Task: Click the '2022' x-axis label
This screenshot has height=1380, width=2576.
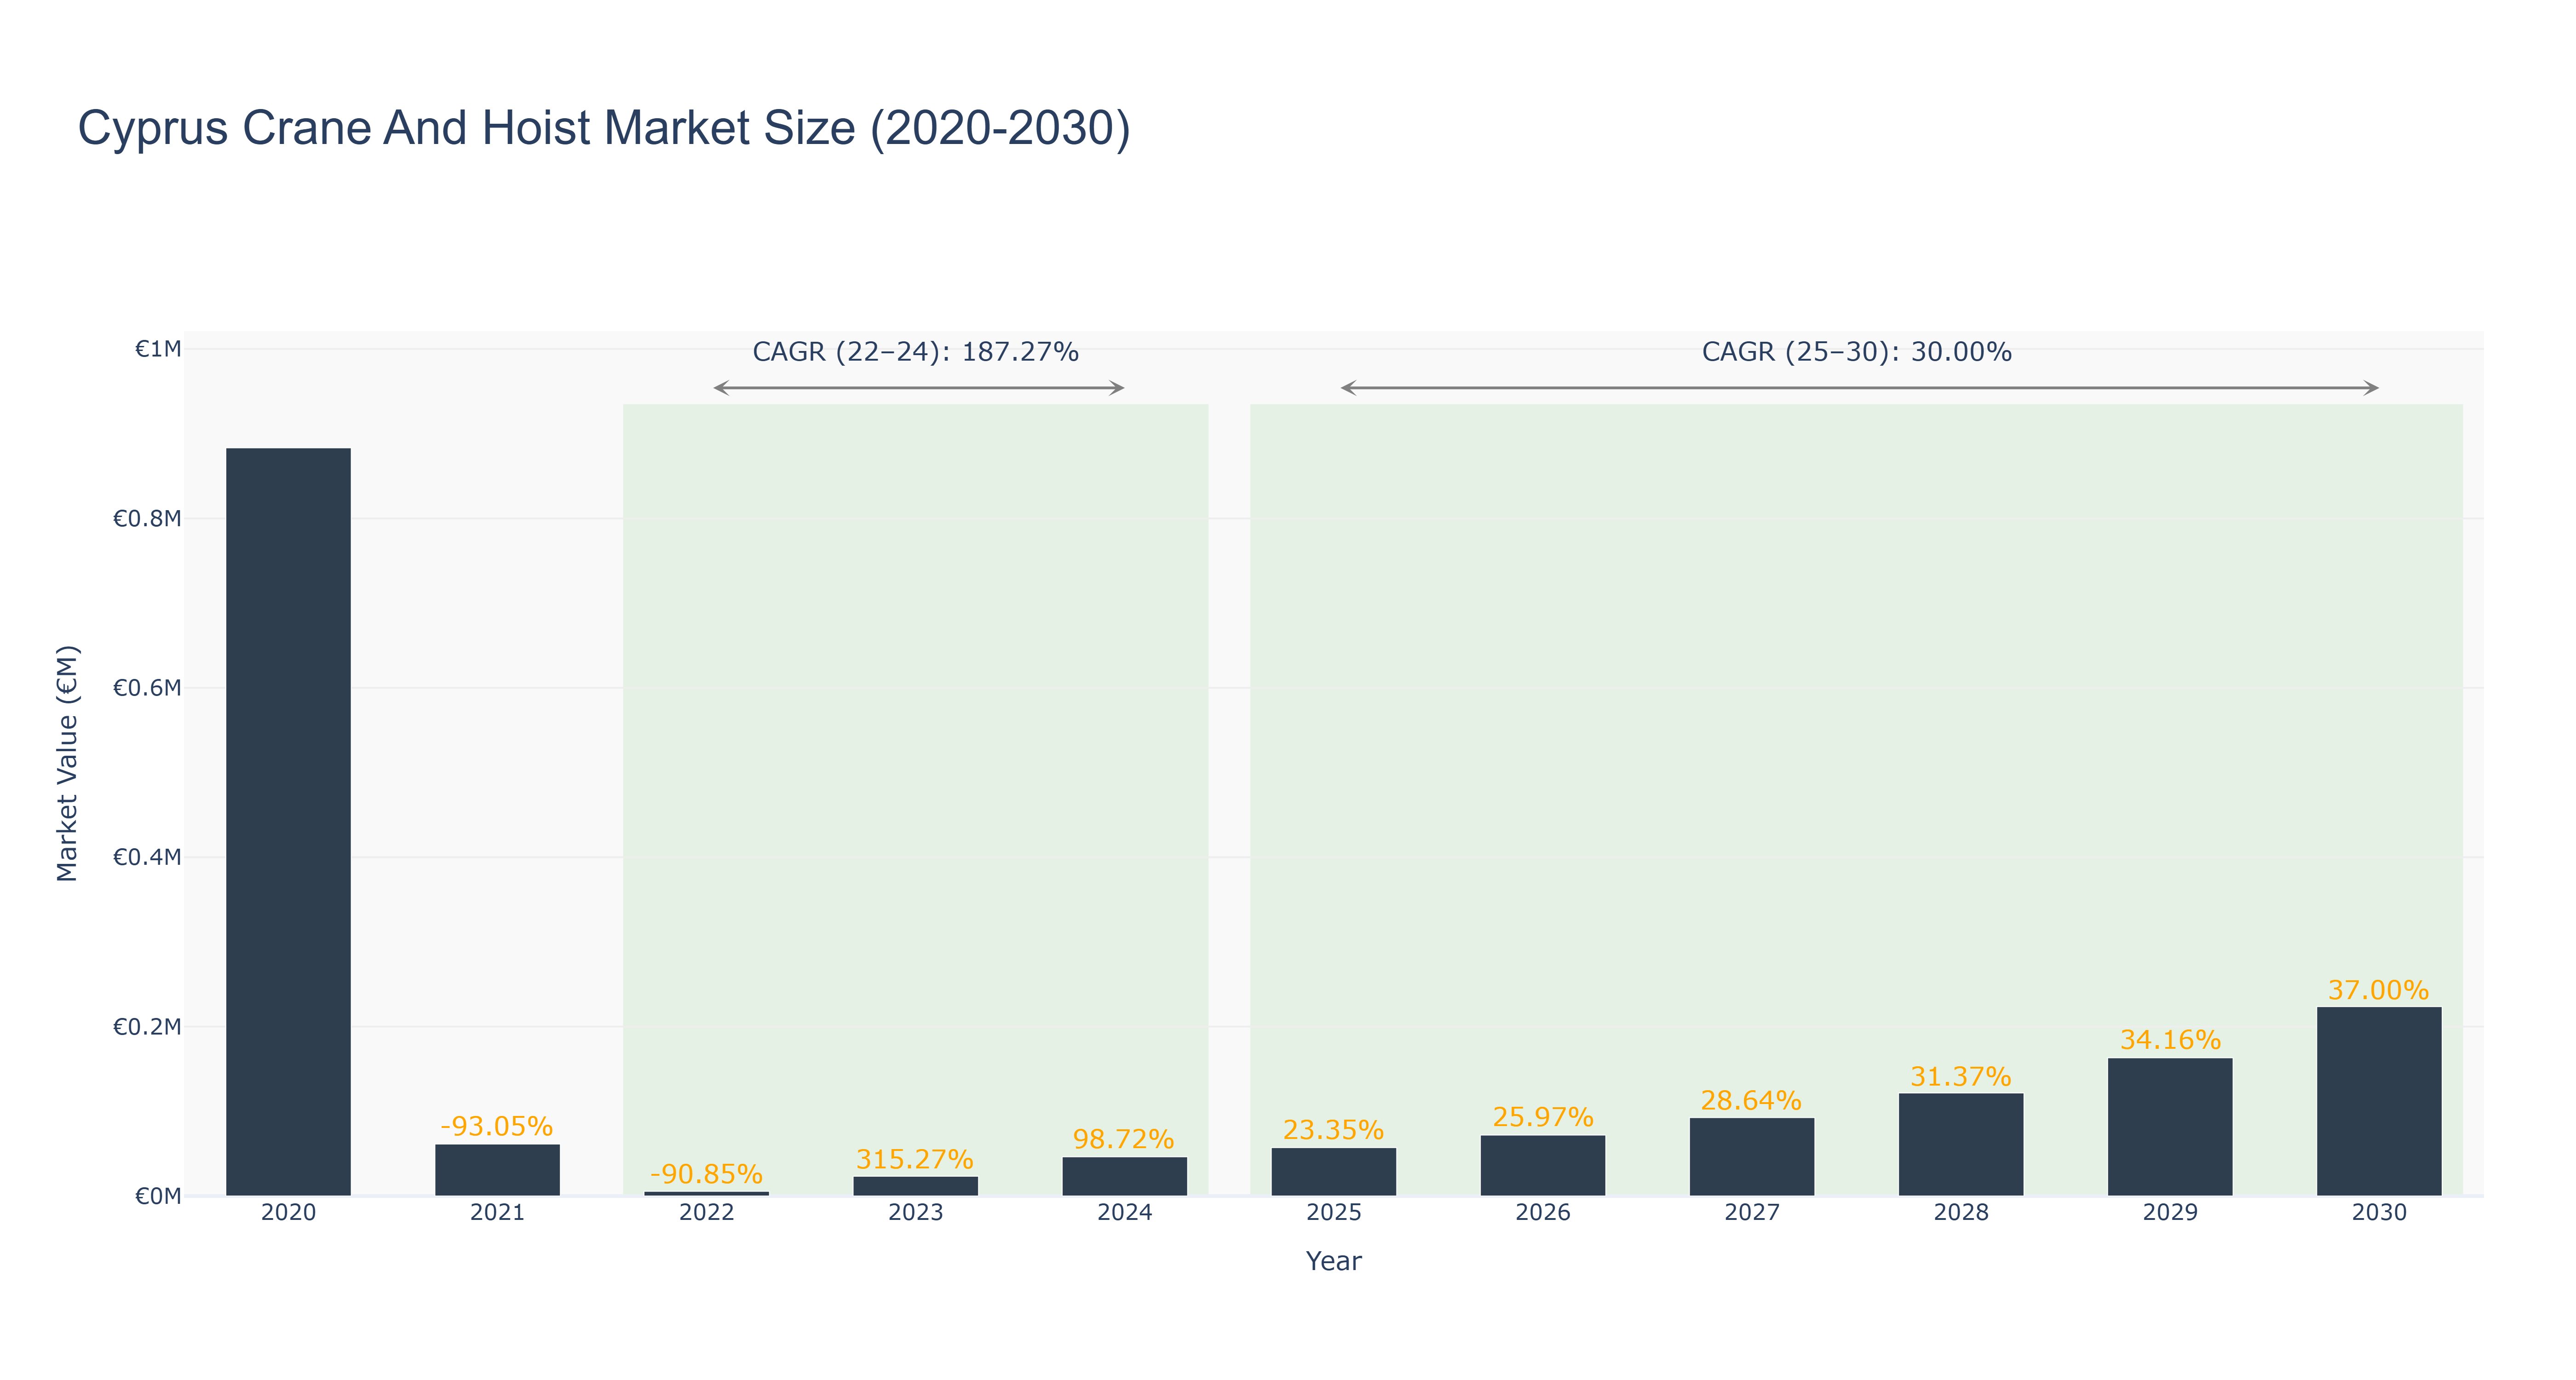Action: coord(707,1213)
